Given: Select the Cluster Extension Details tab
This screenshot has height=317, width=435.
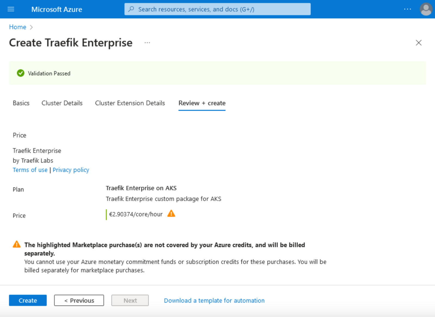Looking at the screenshot, I should (130, 103).
